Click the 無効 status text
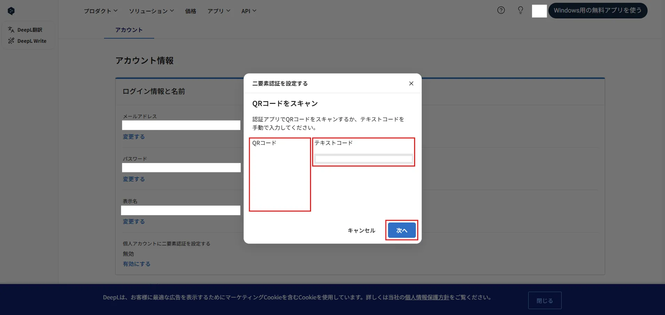This screenshot has width=665, height=315. tap(128, 254)
